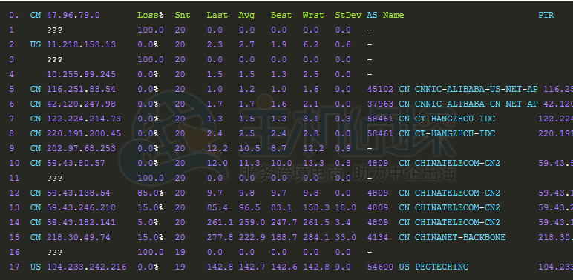Click hop 4 address 10.255.99.245
Viewport: 573px width, 280px height.
click(x=81, y=74)
